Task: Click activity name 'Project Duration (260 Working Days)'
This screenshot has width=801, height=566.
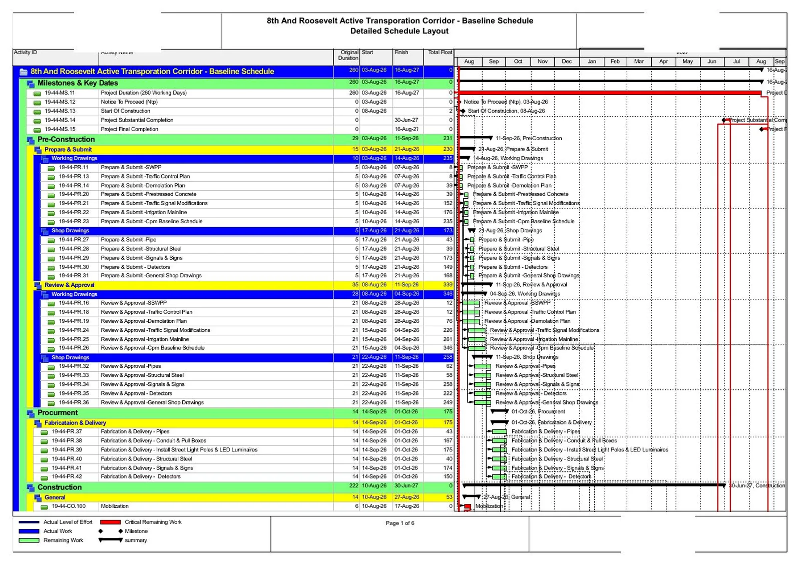Action: [x=144, y=93]
